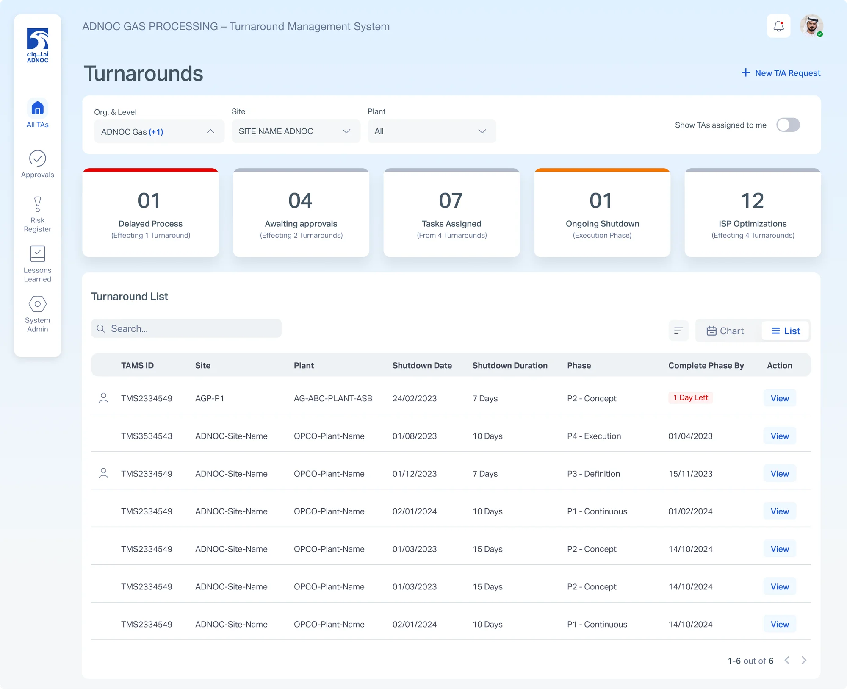Click the ADNOC logo in sidebar

(38, 45)
